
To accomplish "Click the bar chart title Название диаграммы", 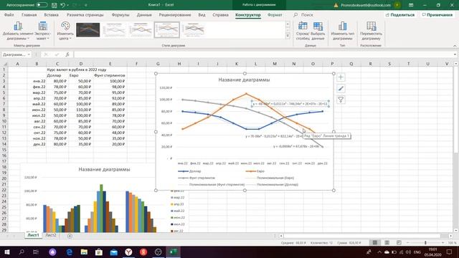I will pos(104,169).
